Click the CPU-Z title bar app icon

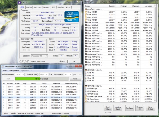pos(19,3)
